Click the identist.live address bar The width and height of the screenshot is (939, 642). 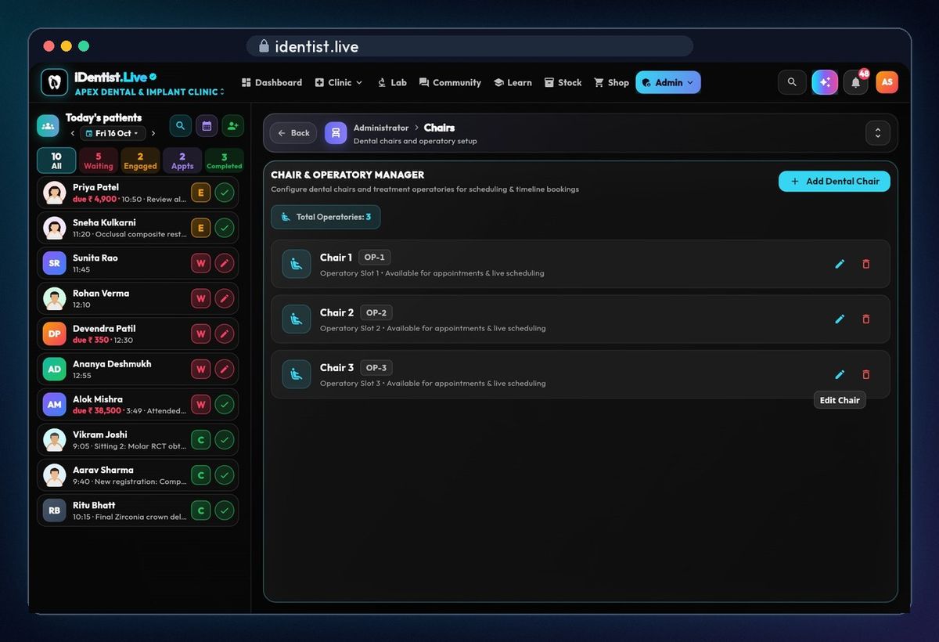point(469,46)
